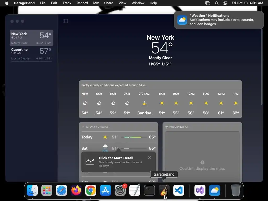Open Control Center in menu bar
Viewport: 268px width, 201px height.
point(225,3)
